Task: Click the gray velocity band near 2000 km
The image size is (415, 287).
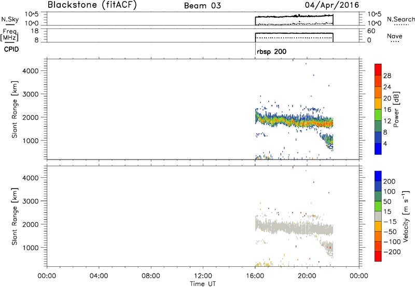Action: point(294,228)
